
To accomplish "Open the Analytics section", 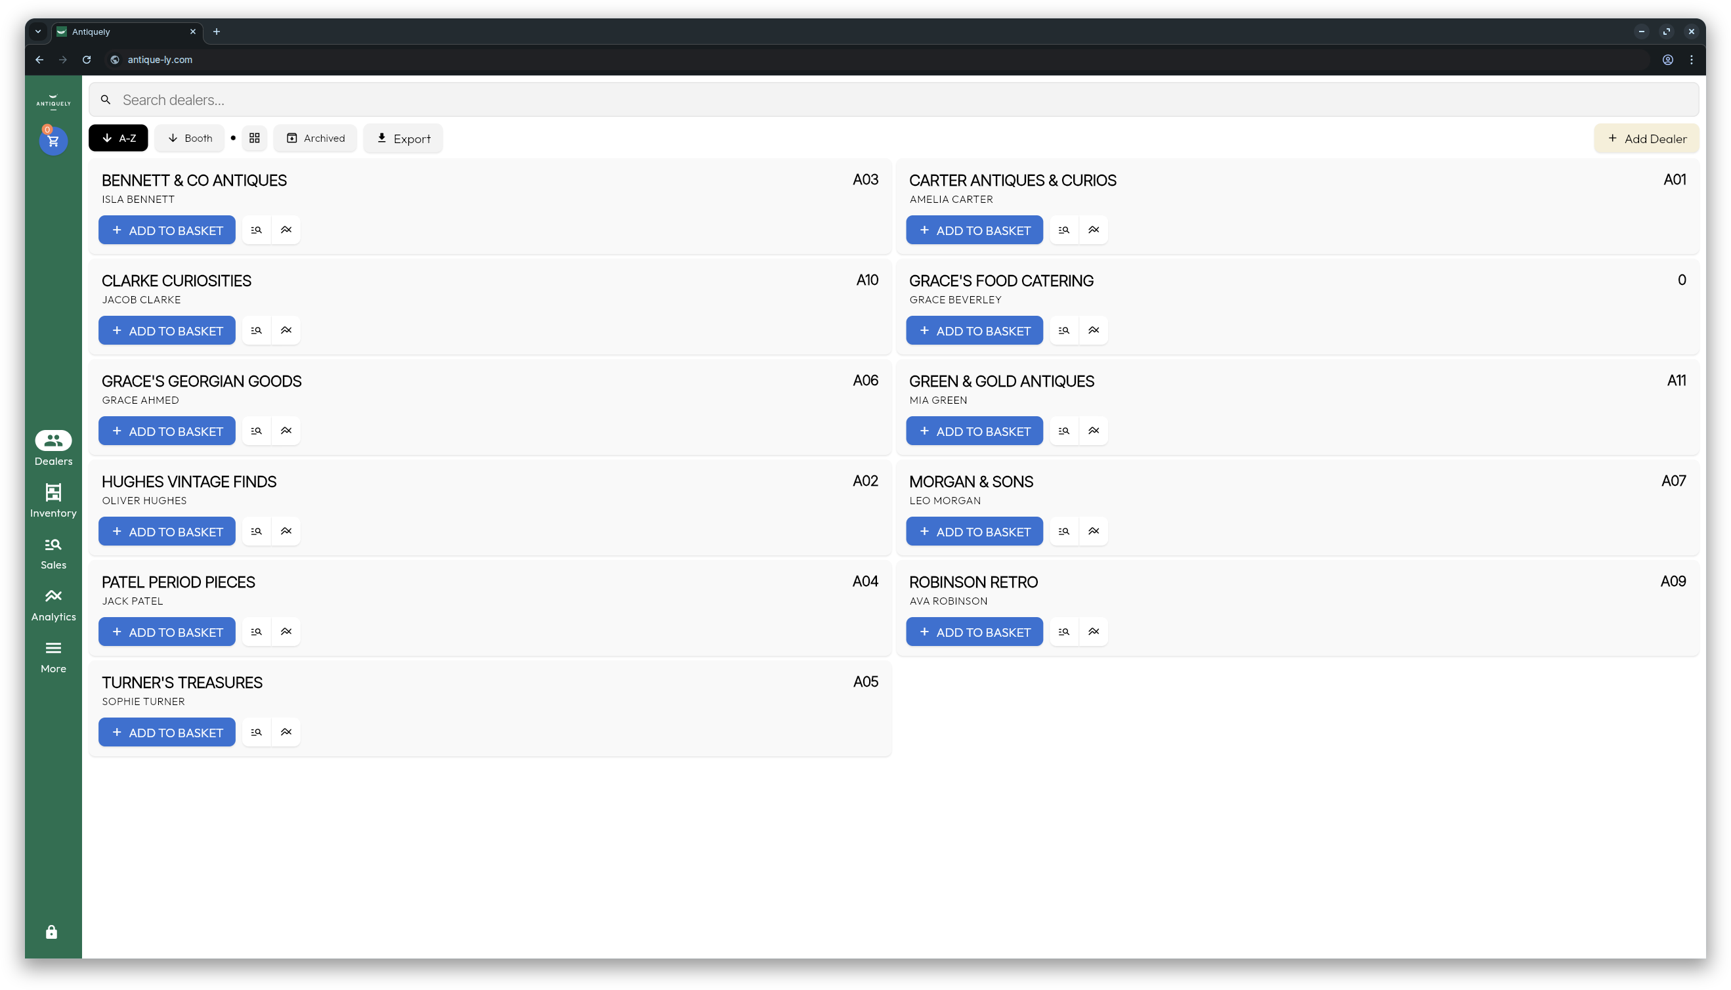I will pyautogui.click(x=53, y=604).
